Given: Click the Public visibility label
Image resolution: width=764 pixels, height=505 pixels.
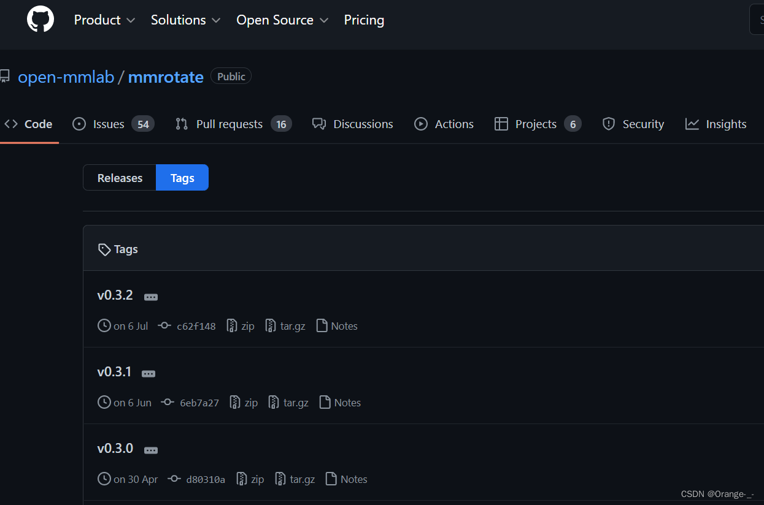Looking at the screenshot, I should (x=231, y=77).
